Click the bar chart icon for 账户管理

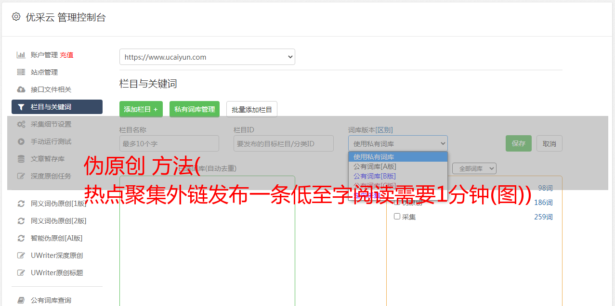(x=21, y=55)
